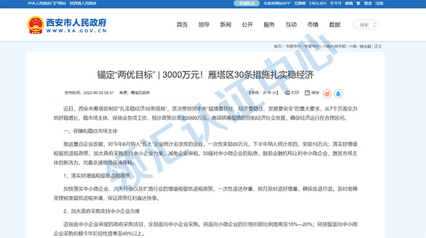Click the 登录 login link
This screenshot has height=238, width=426.
(368, 3)
